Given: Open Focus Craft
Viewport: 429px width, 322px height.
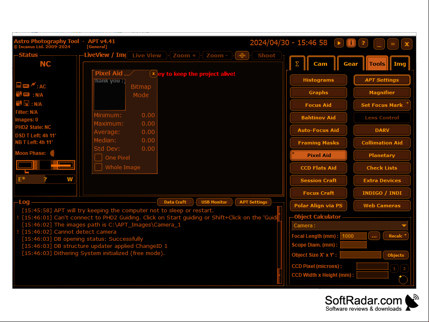Looking at the screenshot, I should 319,193.
